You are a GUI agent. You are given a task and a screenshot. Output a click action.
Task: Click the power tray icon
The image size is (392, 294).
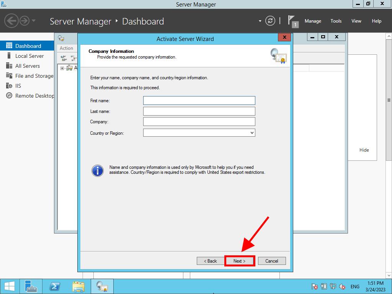point(324,286)
